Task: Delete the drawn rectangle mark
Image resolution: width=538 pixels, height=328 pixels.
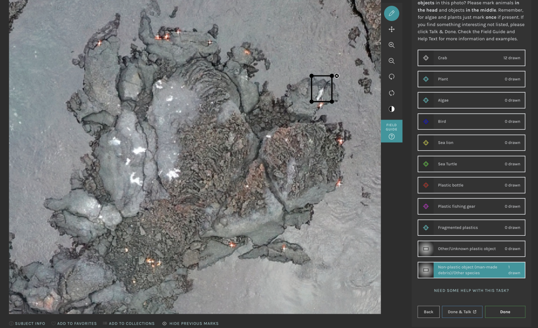Action: (337, 76)
